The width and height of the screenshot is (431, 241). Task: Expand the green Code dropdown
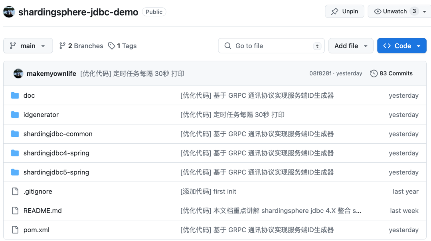401,46
